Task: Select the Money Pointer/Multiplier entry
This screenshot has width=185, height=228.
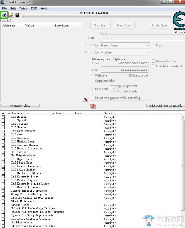Action: pos(29,194)
